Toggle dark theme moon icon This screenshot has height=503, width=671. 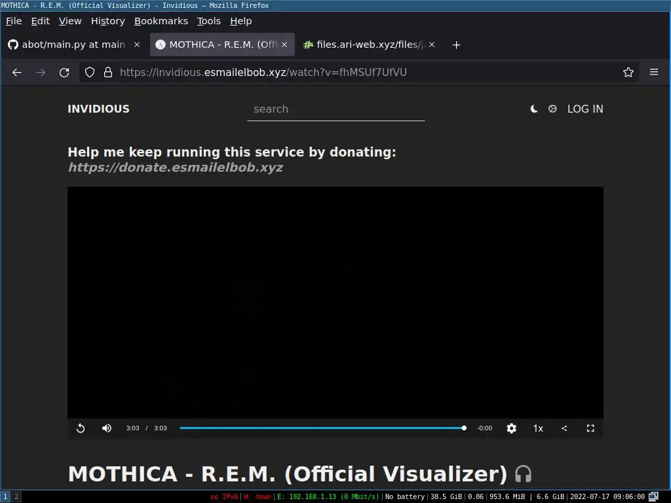533,109
